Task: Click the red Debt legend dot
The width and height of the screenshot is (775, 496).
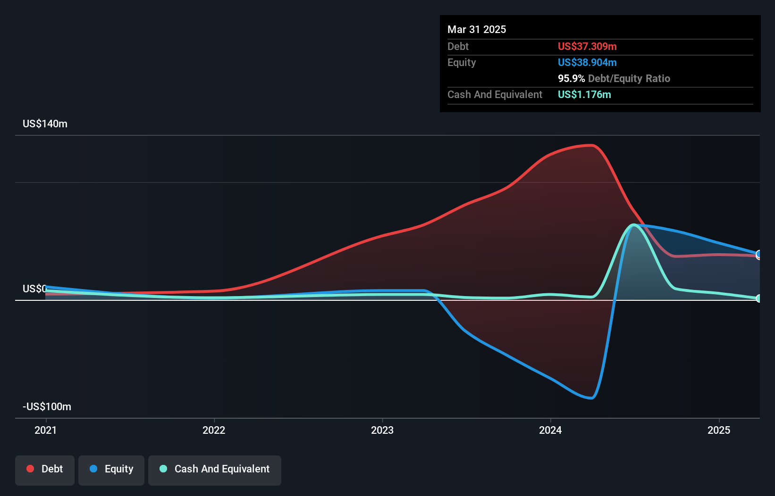Action: coord(30,469)
